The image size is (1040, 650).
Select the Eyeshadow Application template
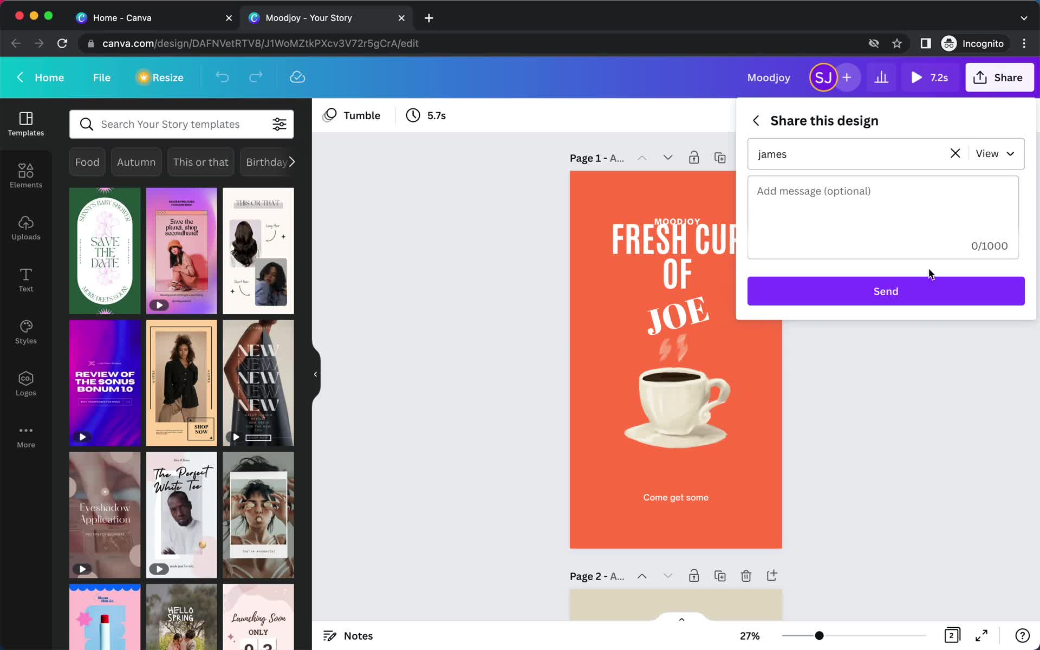click(105, 515)
